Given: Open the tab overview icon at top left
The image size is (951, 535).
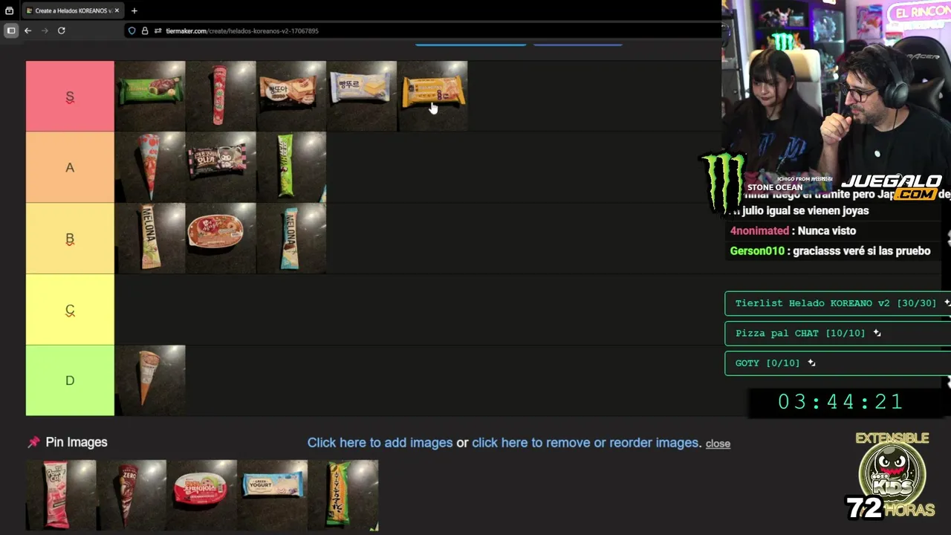Looking at the screenshot, I should point(9,10).
